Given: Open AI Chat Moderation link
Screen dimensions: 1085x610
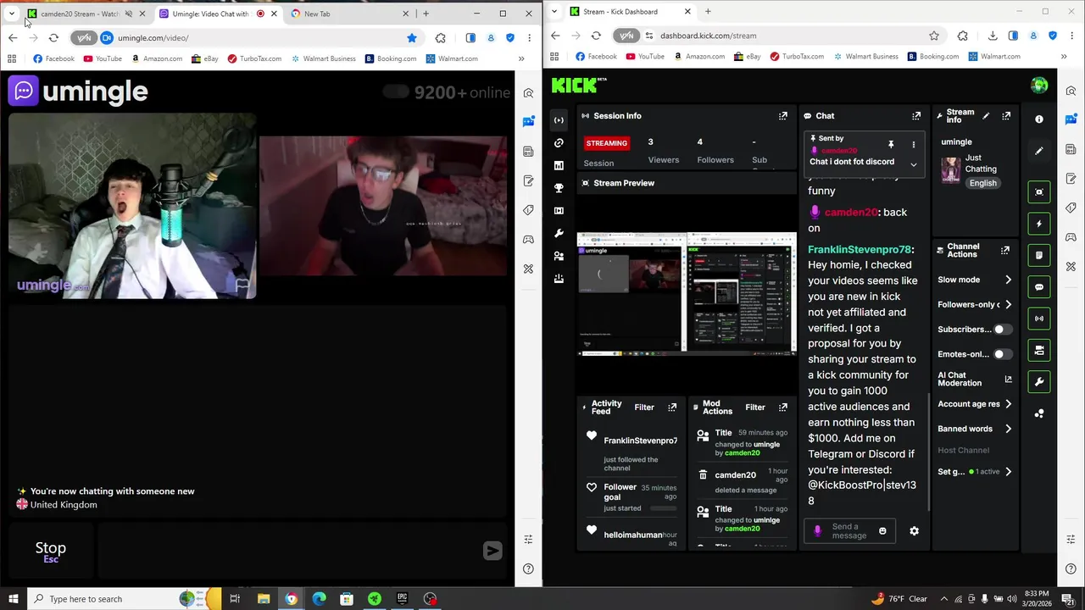Looking at the screenshot, I should pyautogui.click(x=974, y=379).
